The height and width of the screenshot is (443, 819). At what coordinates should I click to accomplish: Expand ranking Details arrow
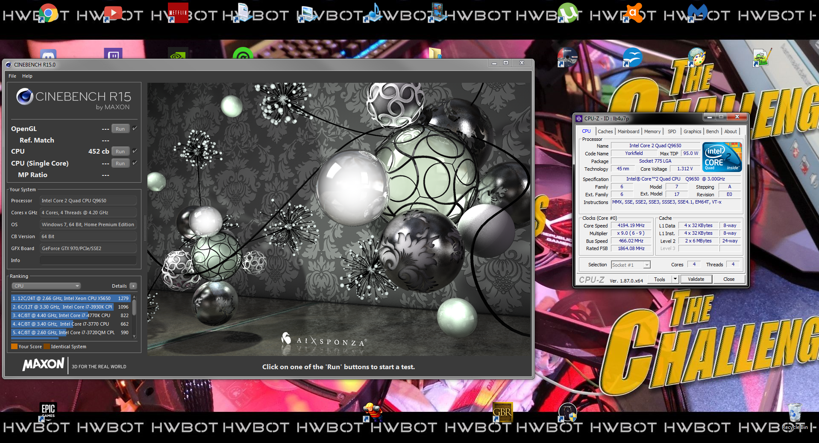pos(133,286)
